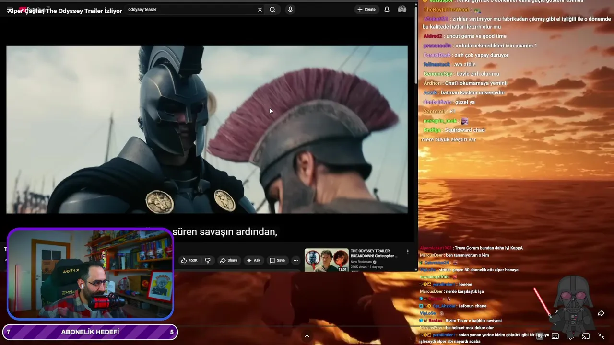This screenshot has height=345, width=614.
Task: Click the Ask AI button
Action: pos(253,260)
